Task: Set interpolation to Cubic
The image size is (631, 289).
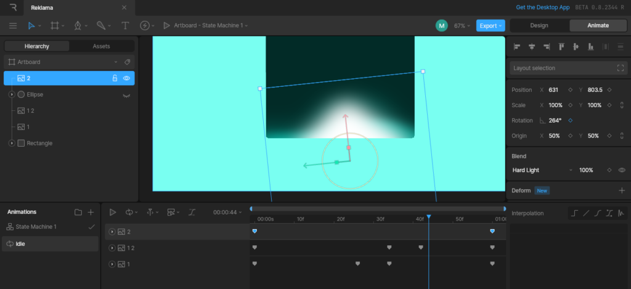Action: click(x=598, y=213)
